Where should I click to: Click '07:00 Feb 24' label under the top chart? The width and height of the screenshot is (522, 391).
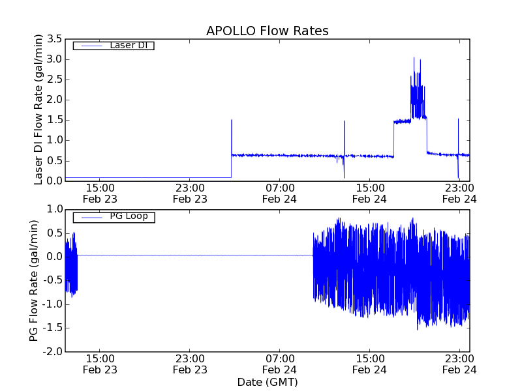[280, 194]
